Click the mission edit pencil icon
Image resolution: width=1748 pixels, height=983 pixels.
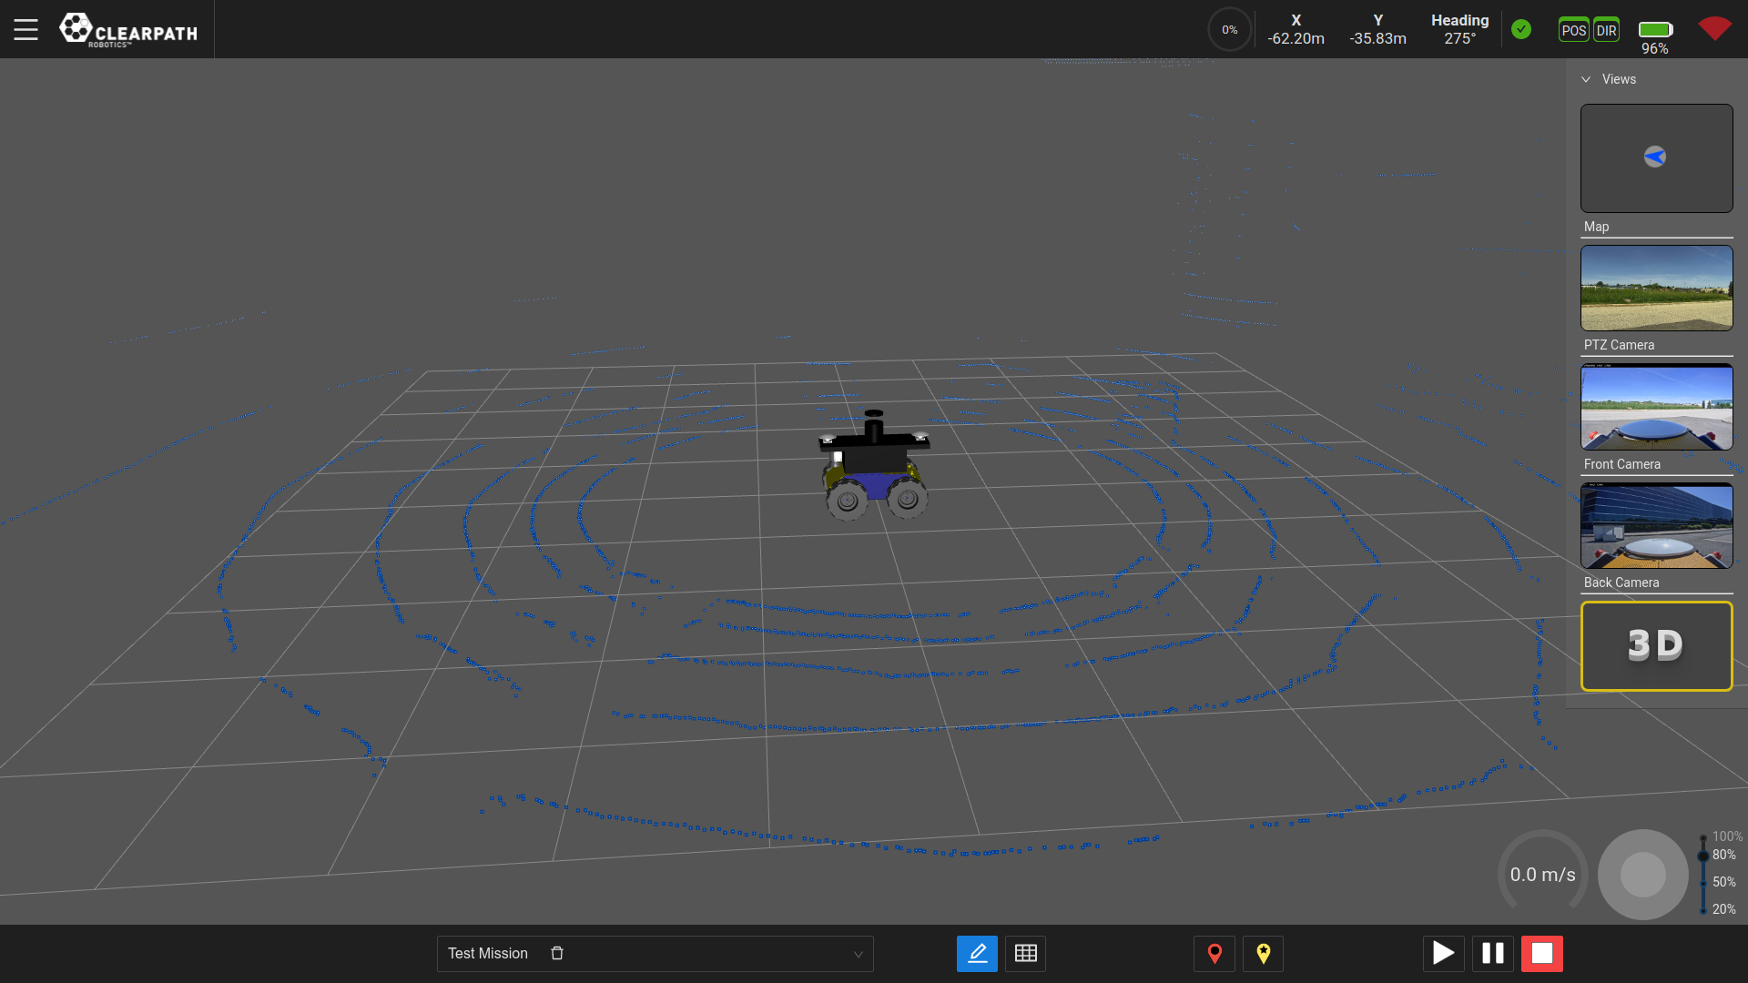coord(977,953)
